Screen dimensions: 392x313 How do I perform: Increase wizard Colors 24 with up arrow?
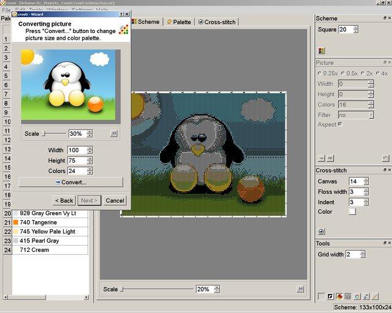click(x=90, y=169)
